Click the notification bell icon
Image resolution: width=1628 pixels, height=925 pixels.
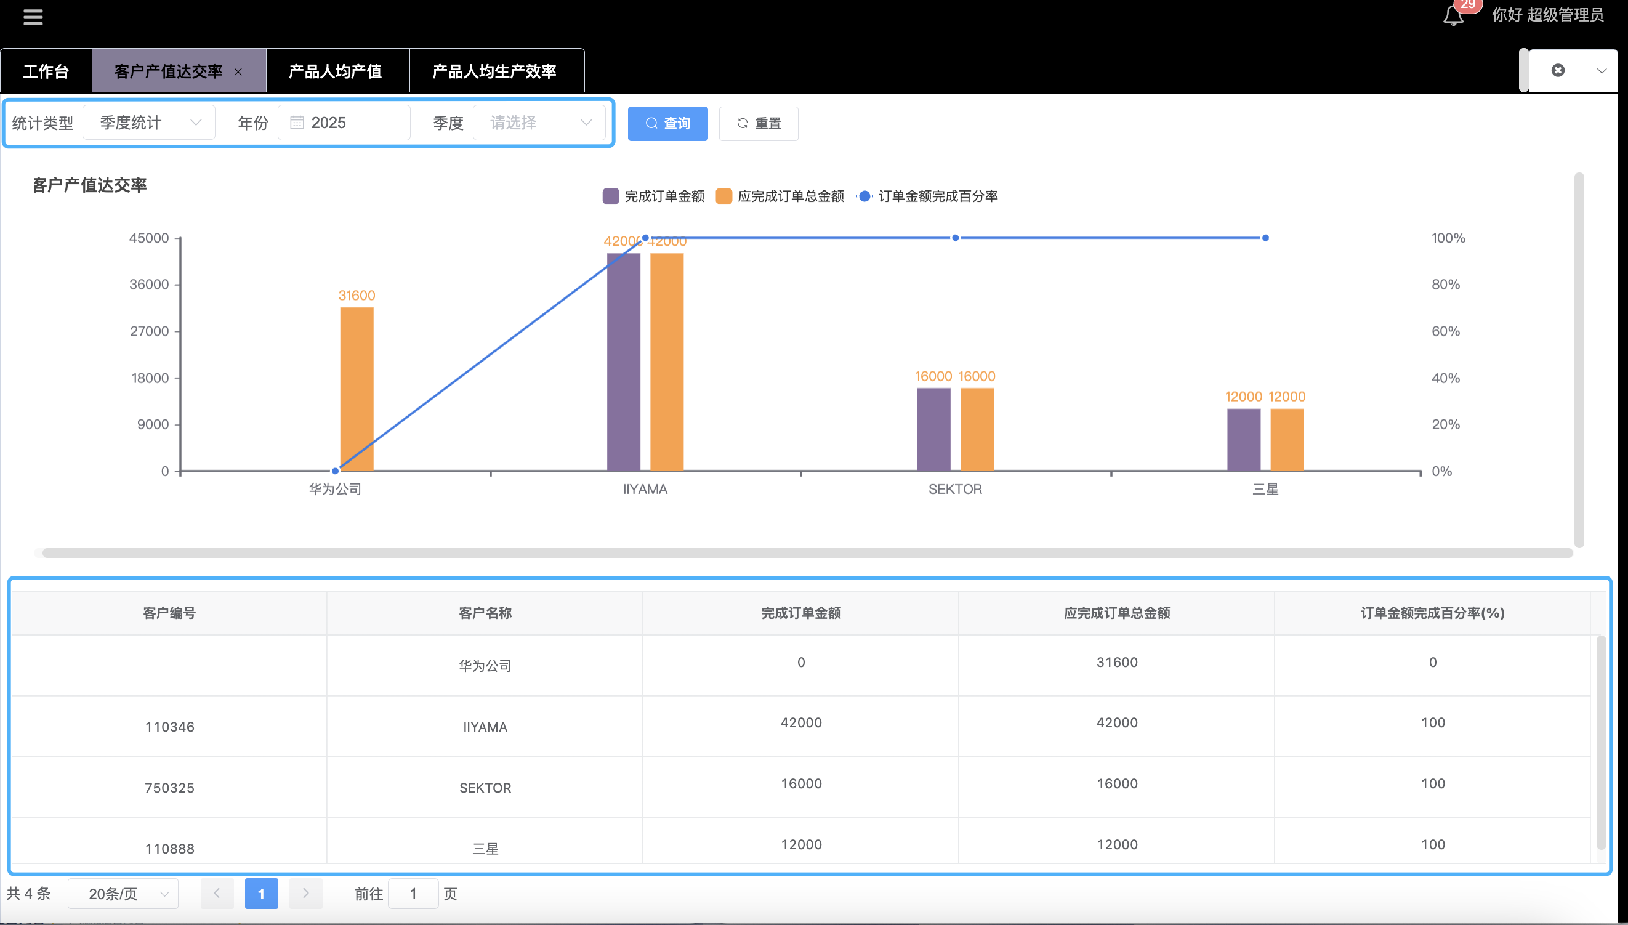[x=1453, y=16]
